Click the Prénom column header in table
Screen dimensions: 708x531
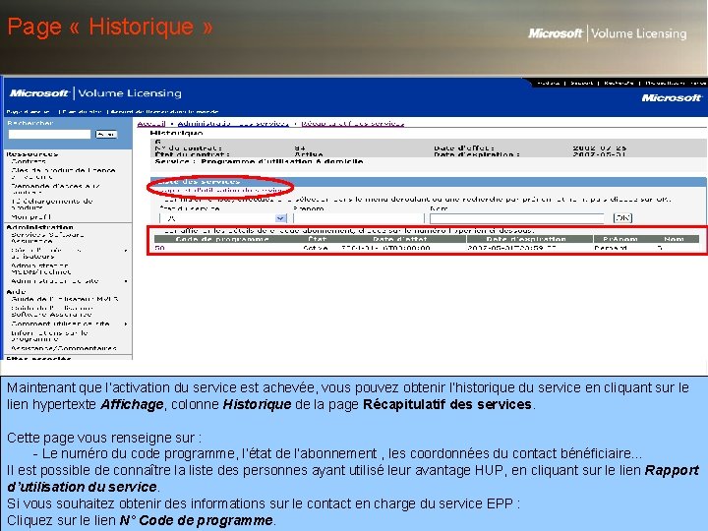point(620,239)
